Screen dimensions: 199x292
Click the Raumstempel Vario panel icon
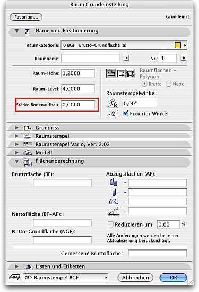[x=28, y=144]
